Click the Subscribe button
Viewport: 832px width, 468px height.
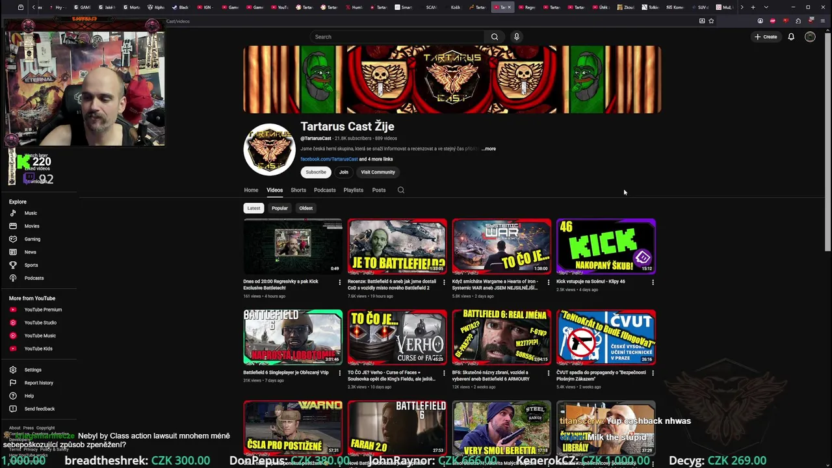click(316, 172)
